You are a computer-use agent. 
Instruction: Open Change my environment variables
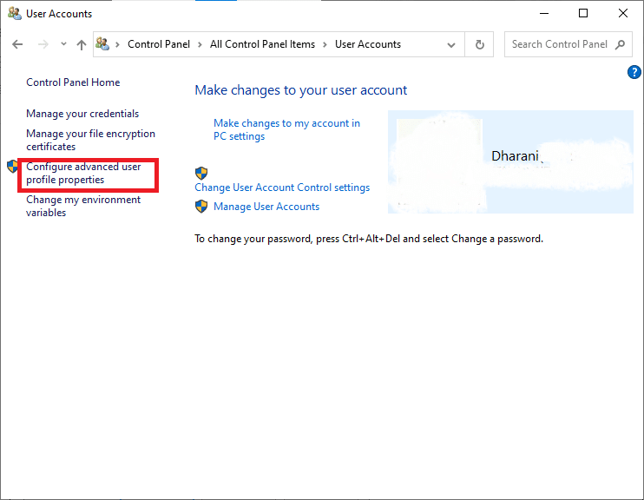point(83,206)
